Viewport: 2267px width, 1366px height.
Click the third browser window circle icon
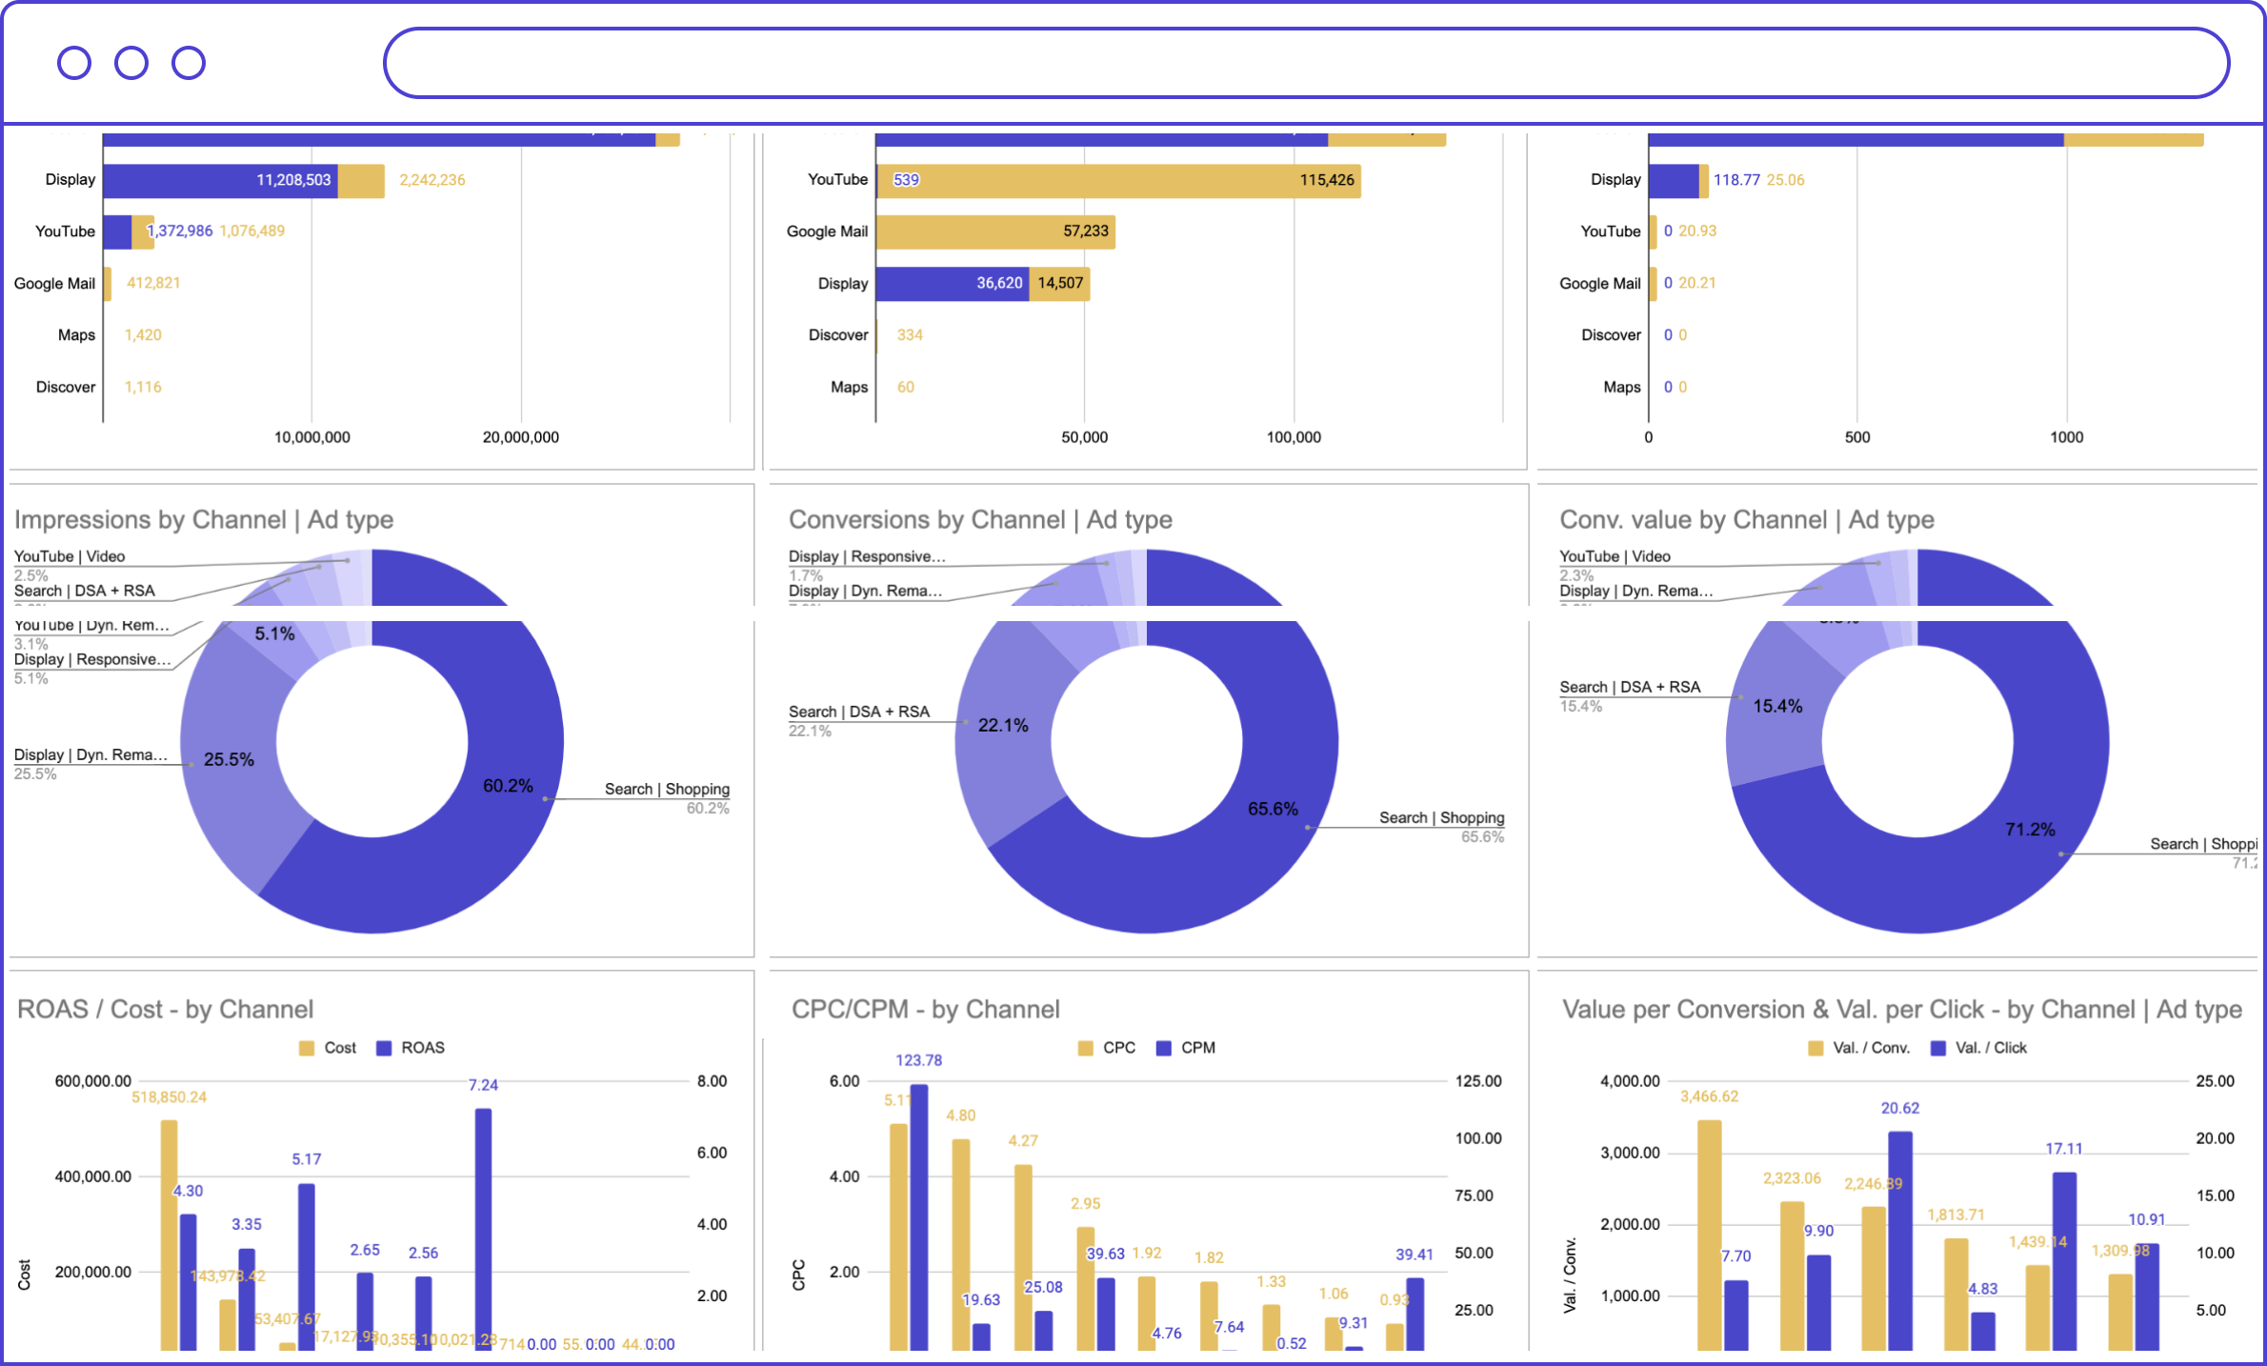point(189,63)
